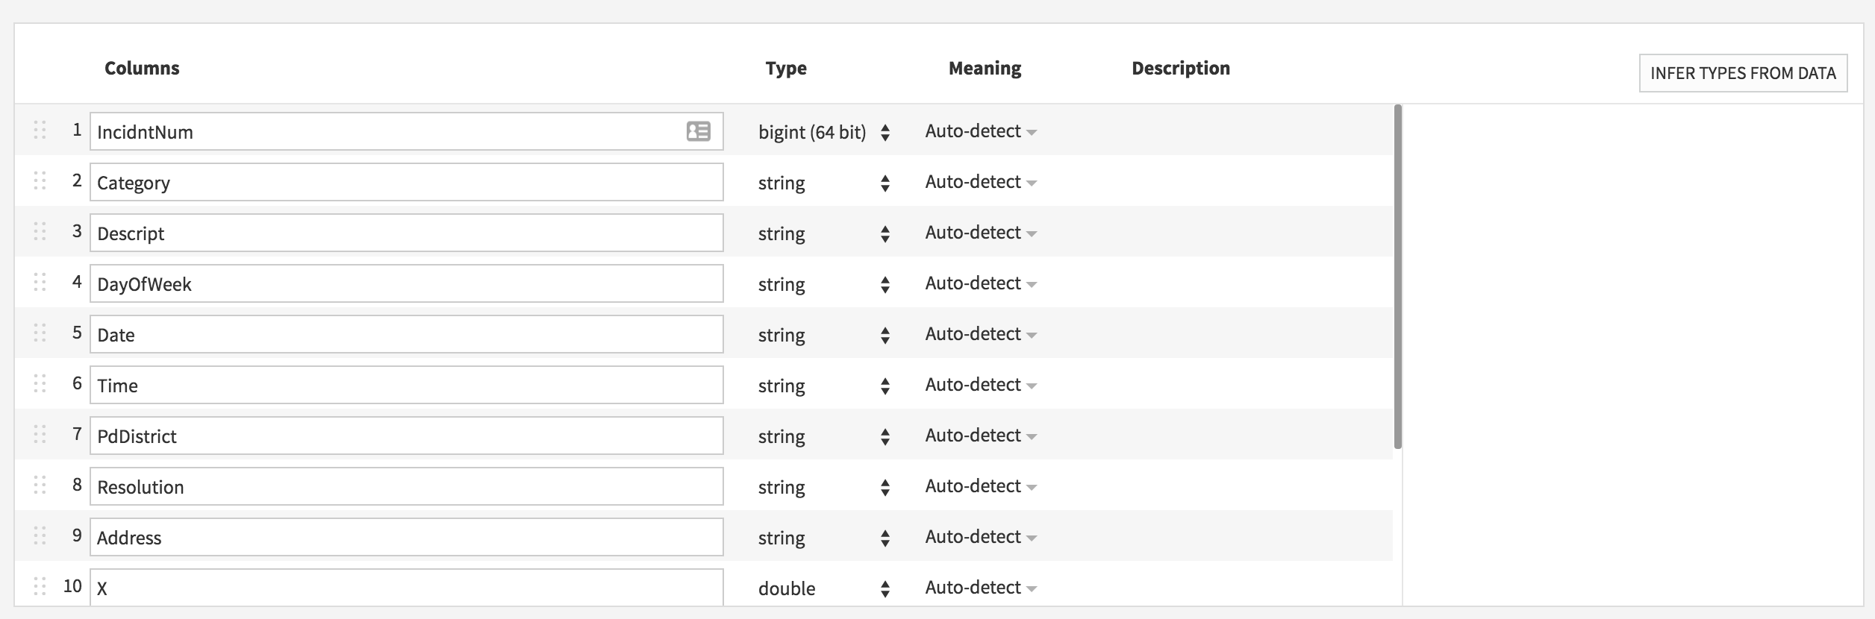The height and width of the screenshot is (619, 1875).
Task: Click the vertical scrollbar of the columns list
Action: click(1397, 277)
